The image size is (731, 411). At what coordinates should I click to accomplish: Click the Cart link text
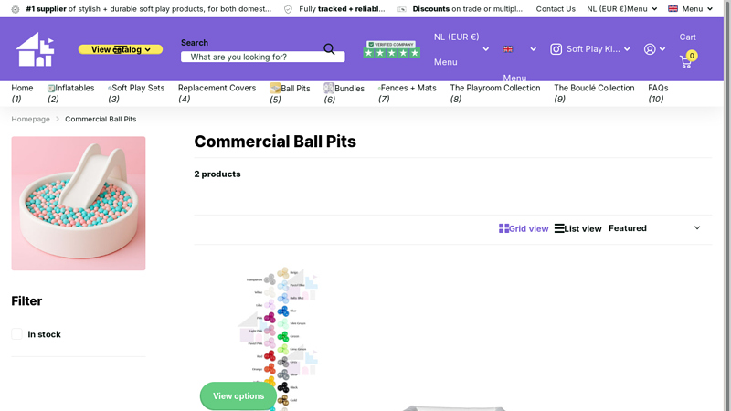pos(688,37)
